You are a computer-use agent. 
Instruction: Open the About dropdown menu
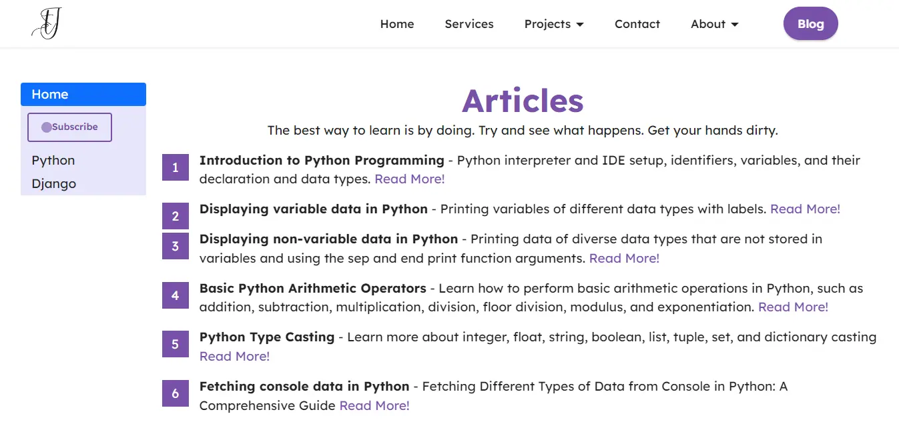(x=714, y=24)
